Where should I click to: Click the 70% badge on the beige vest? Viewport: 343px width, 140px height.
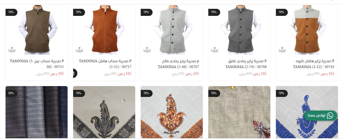click(11, 12)
